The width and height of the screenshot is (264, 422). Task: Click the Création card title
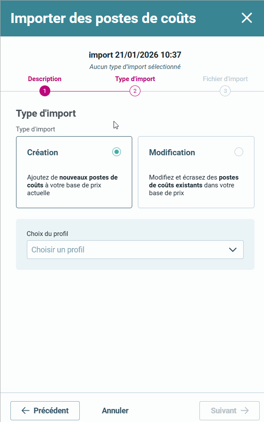click(42, 153)
